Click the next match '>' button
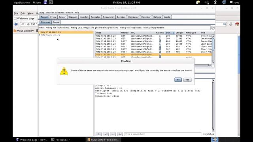This screenshot has height=142, width=253. click(120, 134)
